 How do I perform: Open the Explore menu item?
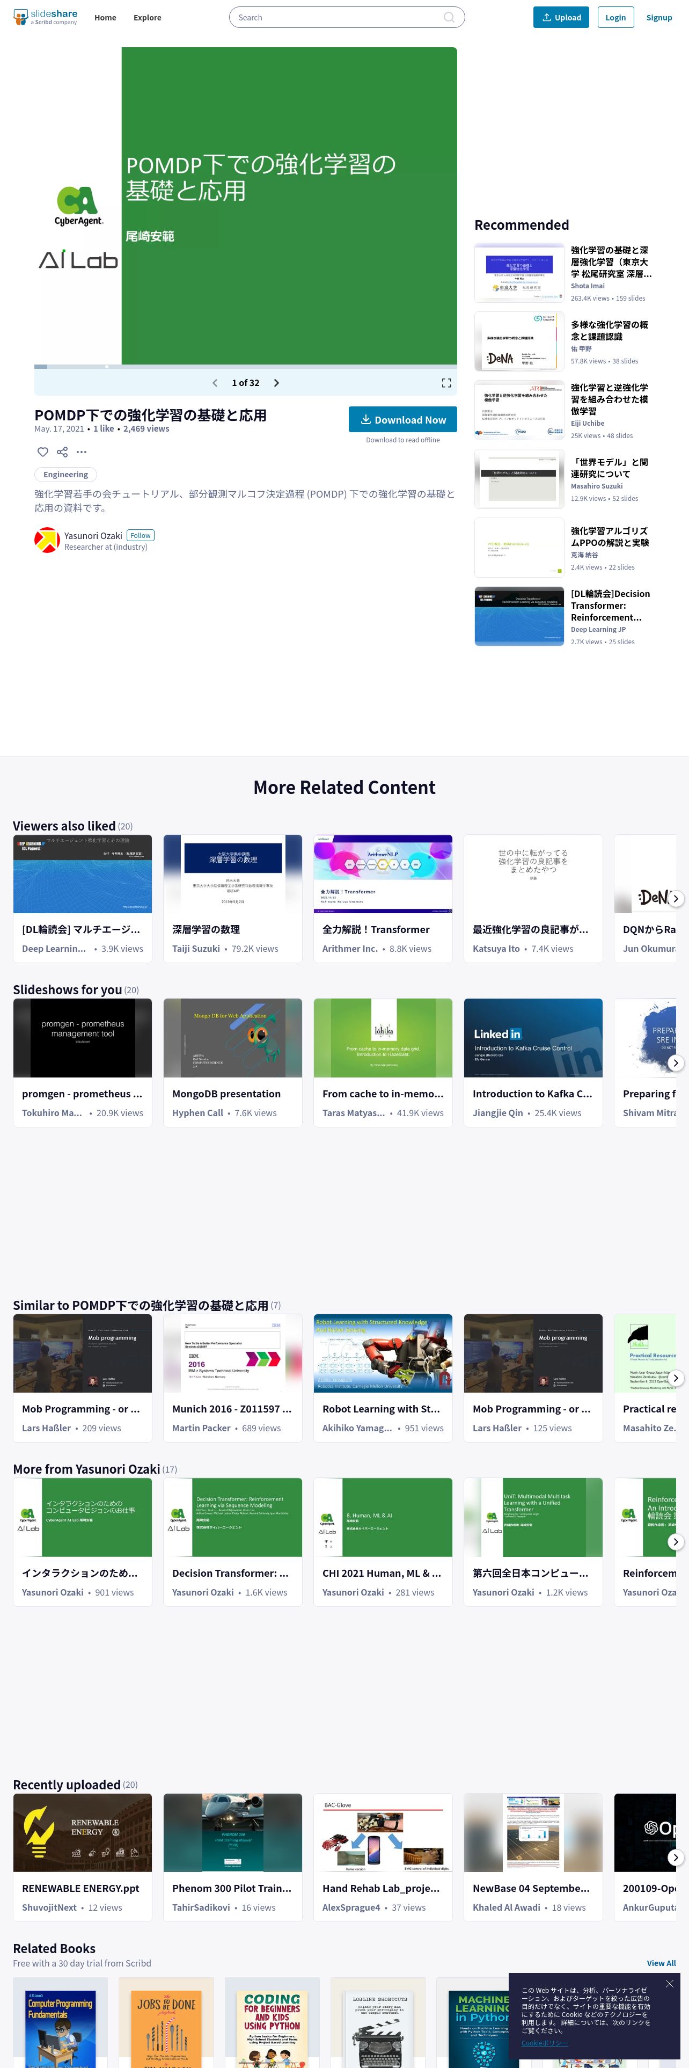[x=148, y=18]
